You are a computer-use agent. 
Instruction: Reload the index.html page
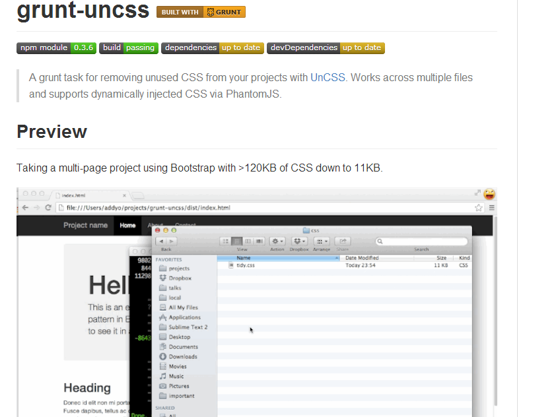point(48,208)
